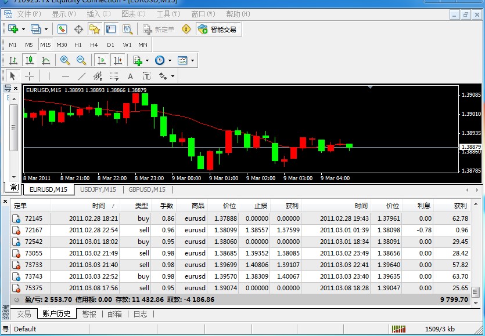Switch to the 警报 terminal tab

click(89, 314)
